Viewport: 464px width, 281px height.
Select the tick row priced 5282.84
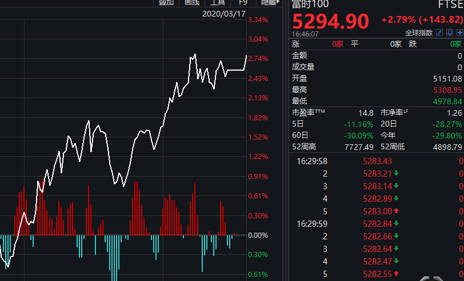[377, 224]
